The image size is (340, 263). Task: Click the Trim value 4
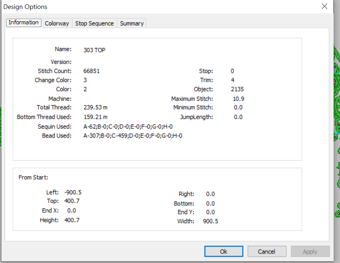233,80
